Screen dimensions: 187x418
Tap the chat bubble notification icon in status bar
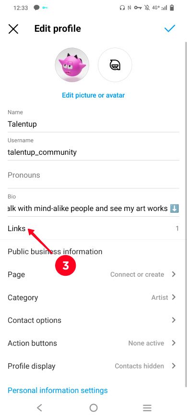[x=36, y=8]
